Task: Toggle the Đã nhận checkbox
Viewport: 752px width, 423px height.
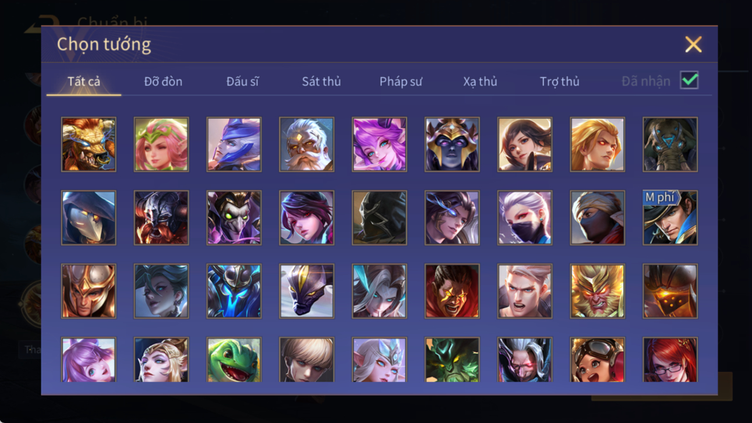Action: tap(689, 81)
